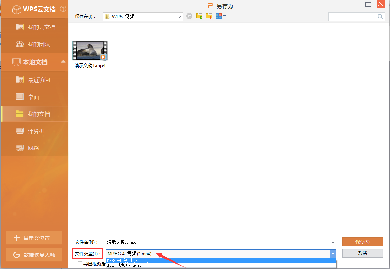This screenshot has height=269, width=390.
Task: Click the search magnifier icon
Action: coord(380,17)
